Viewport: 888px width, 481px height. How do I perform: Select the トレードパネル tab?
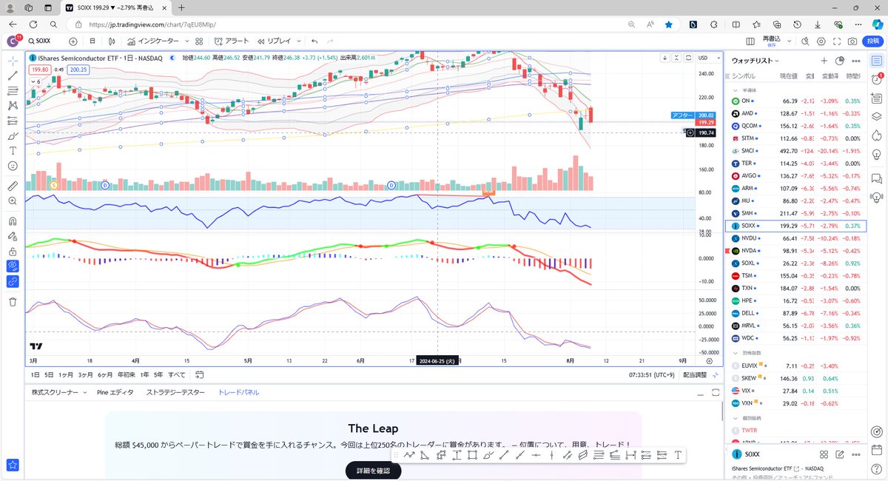[238, 392]
